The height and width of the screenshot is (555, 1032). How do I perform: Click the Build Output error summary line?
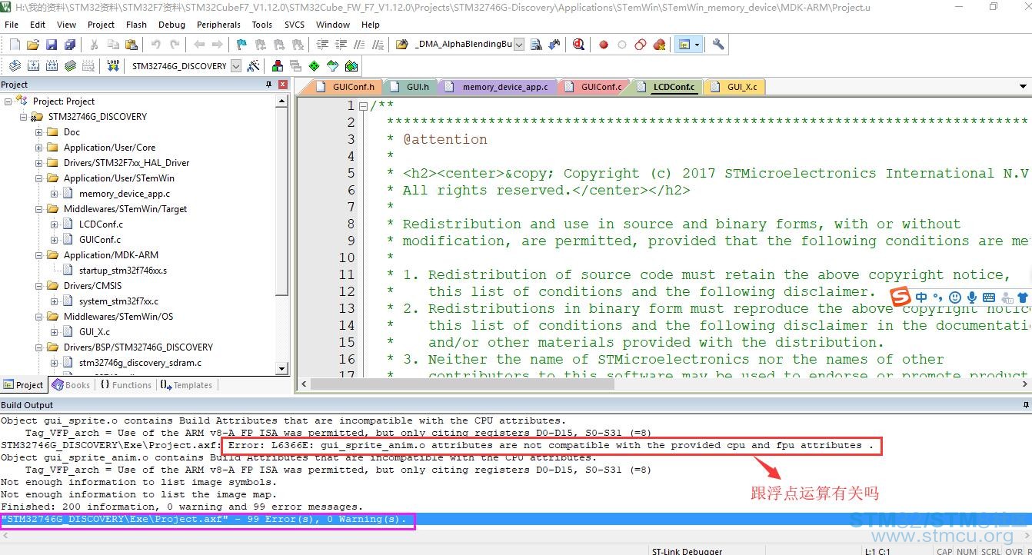(204, 519)
